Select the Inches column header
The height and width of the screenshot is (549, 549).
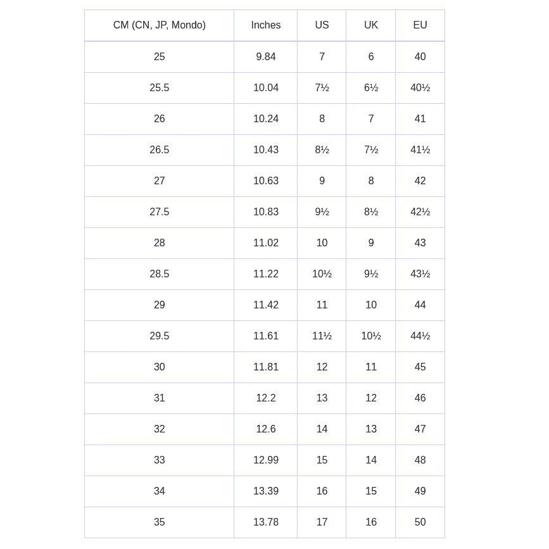pos(265,25)
